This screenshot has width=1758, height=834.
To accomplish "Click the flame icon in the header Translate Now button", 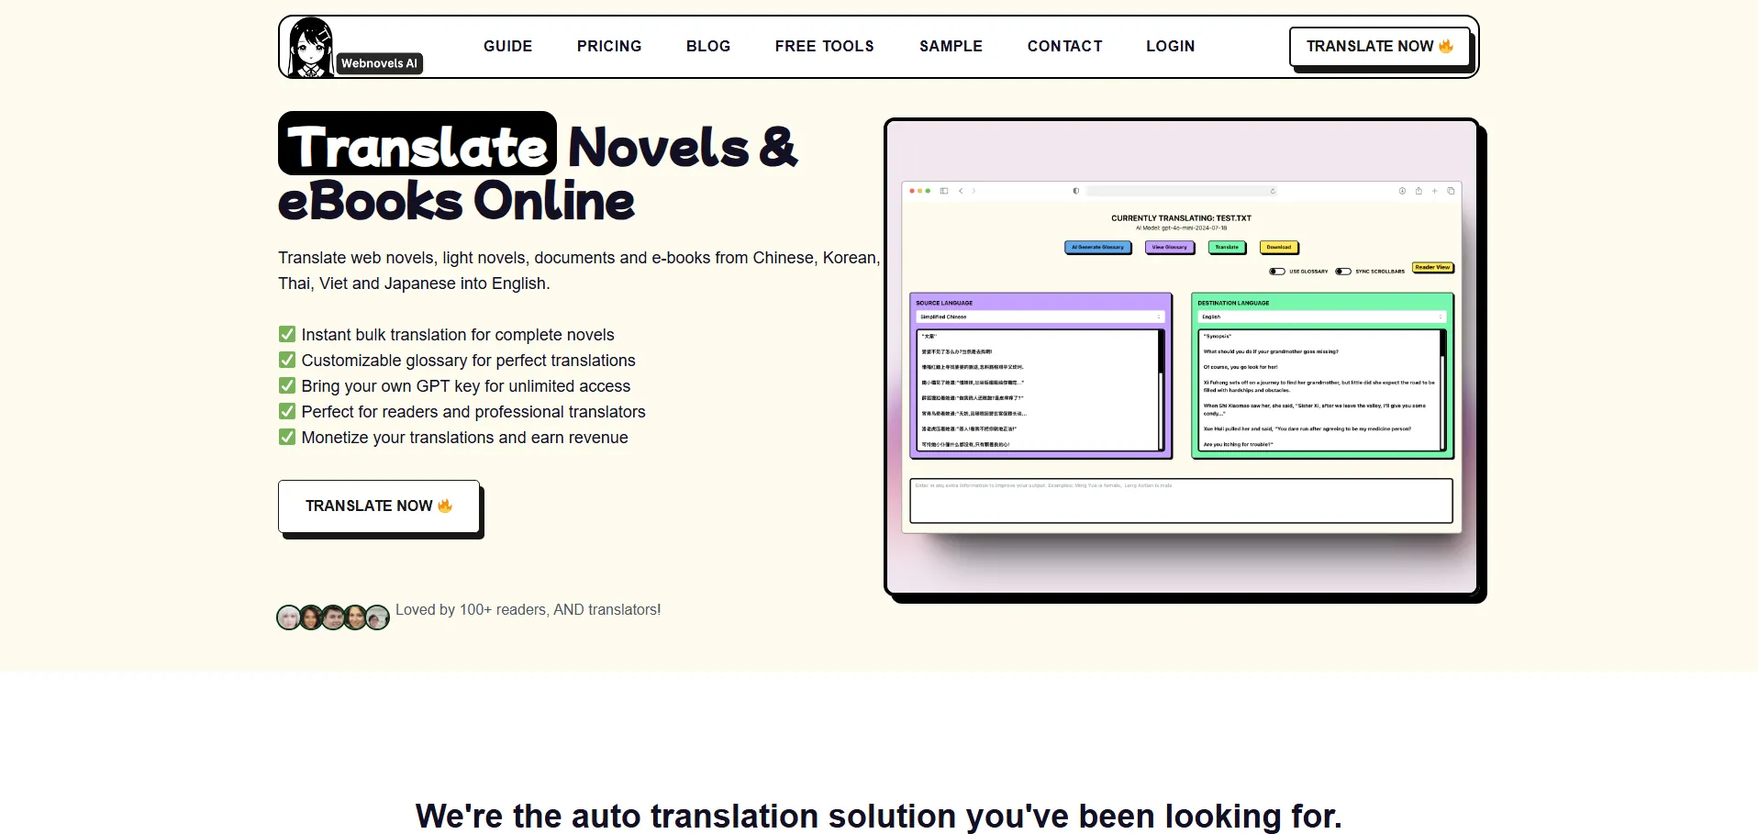I will pos(1446,46).
